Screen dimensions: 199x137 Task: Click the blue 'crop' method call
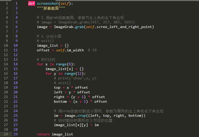[81, 116]
